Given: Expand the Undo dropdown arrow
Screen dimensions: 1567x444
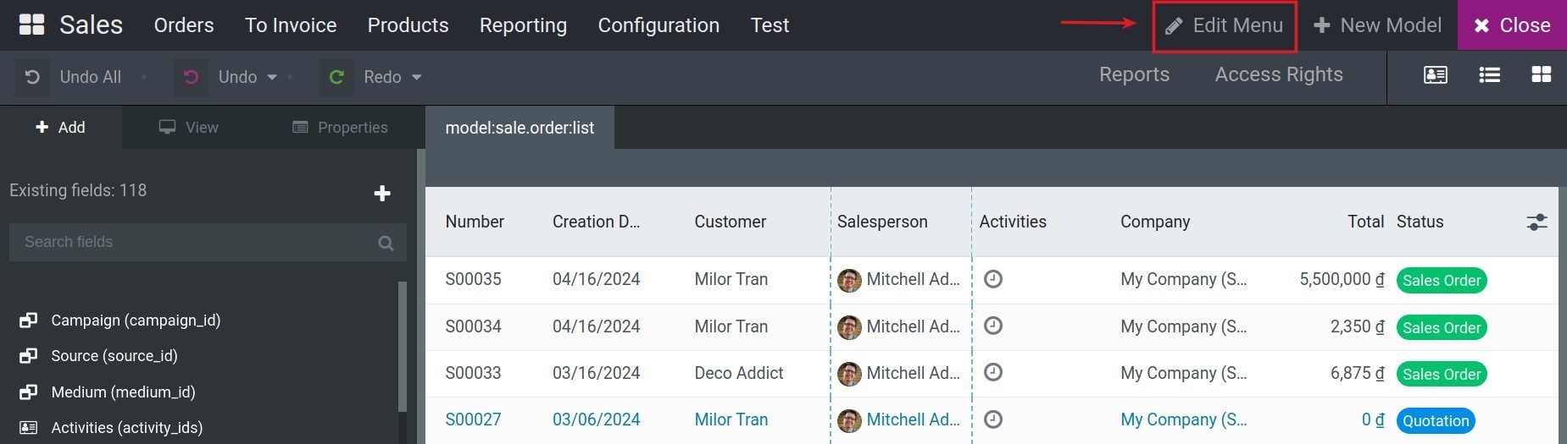Looking at the screenshot, I should click(272, 77).
